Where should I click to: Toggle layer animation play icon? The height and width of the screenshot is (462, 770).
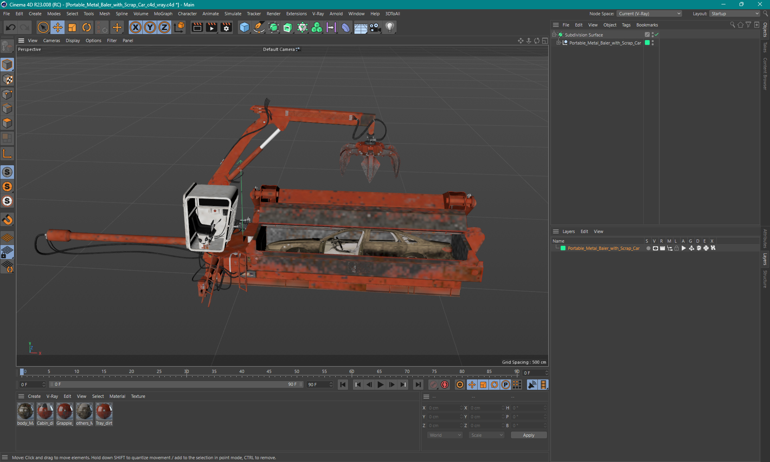pos(684,248)
